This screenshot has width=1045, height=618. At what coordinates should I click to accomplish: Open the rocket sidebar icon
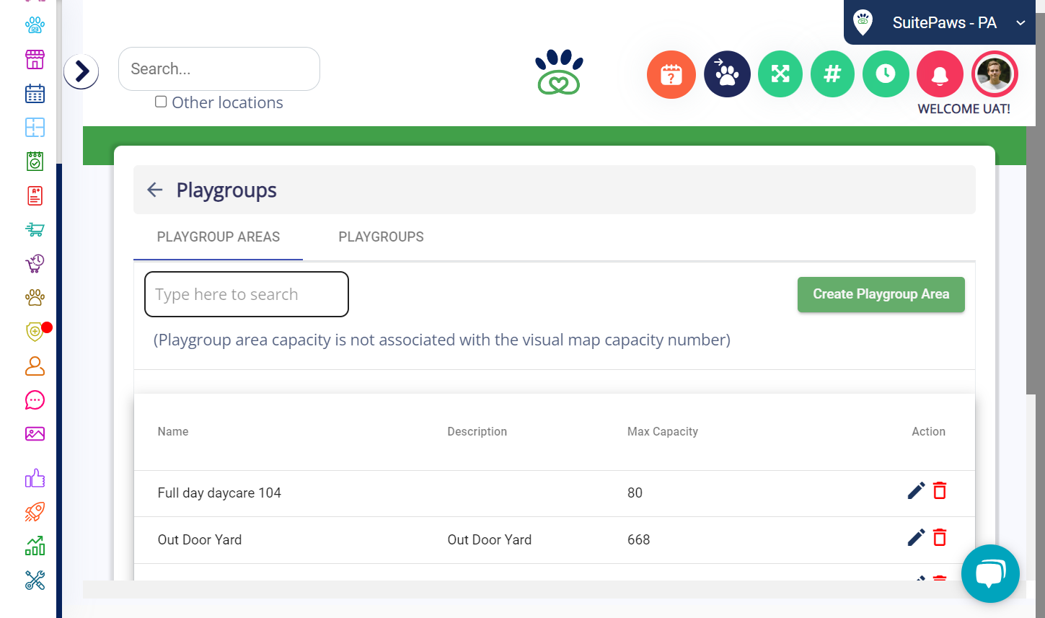point(35,512)
